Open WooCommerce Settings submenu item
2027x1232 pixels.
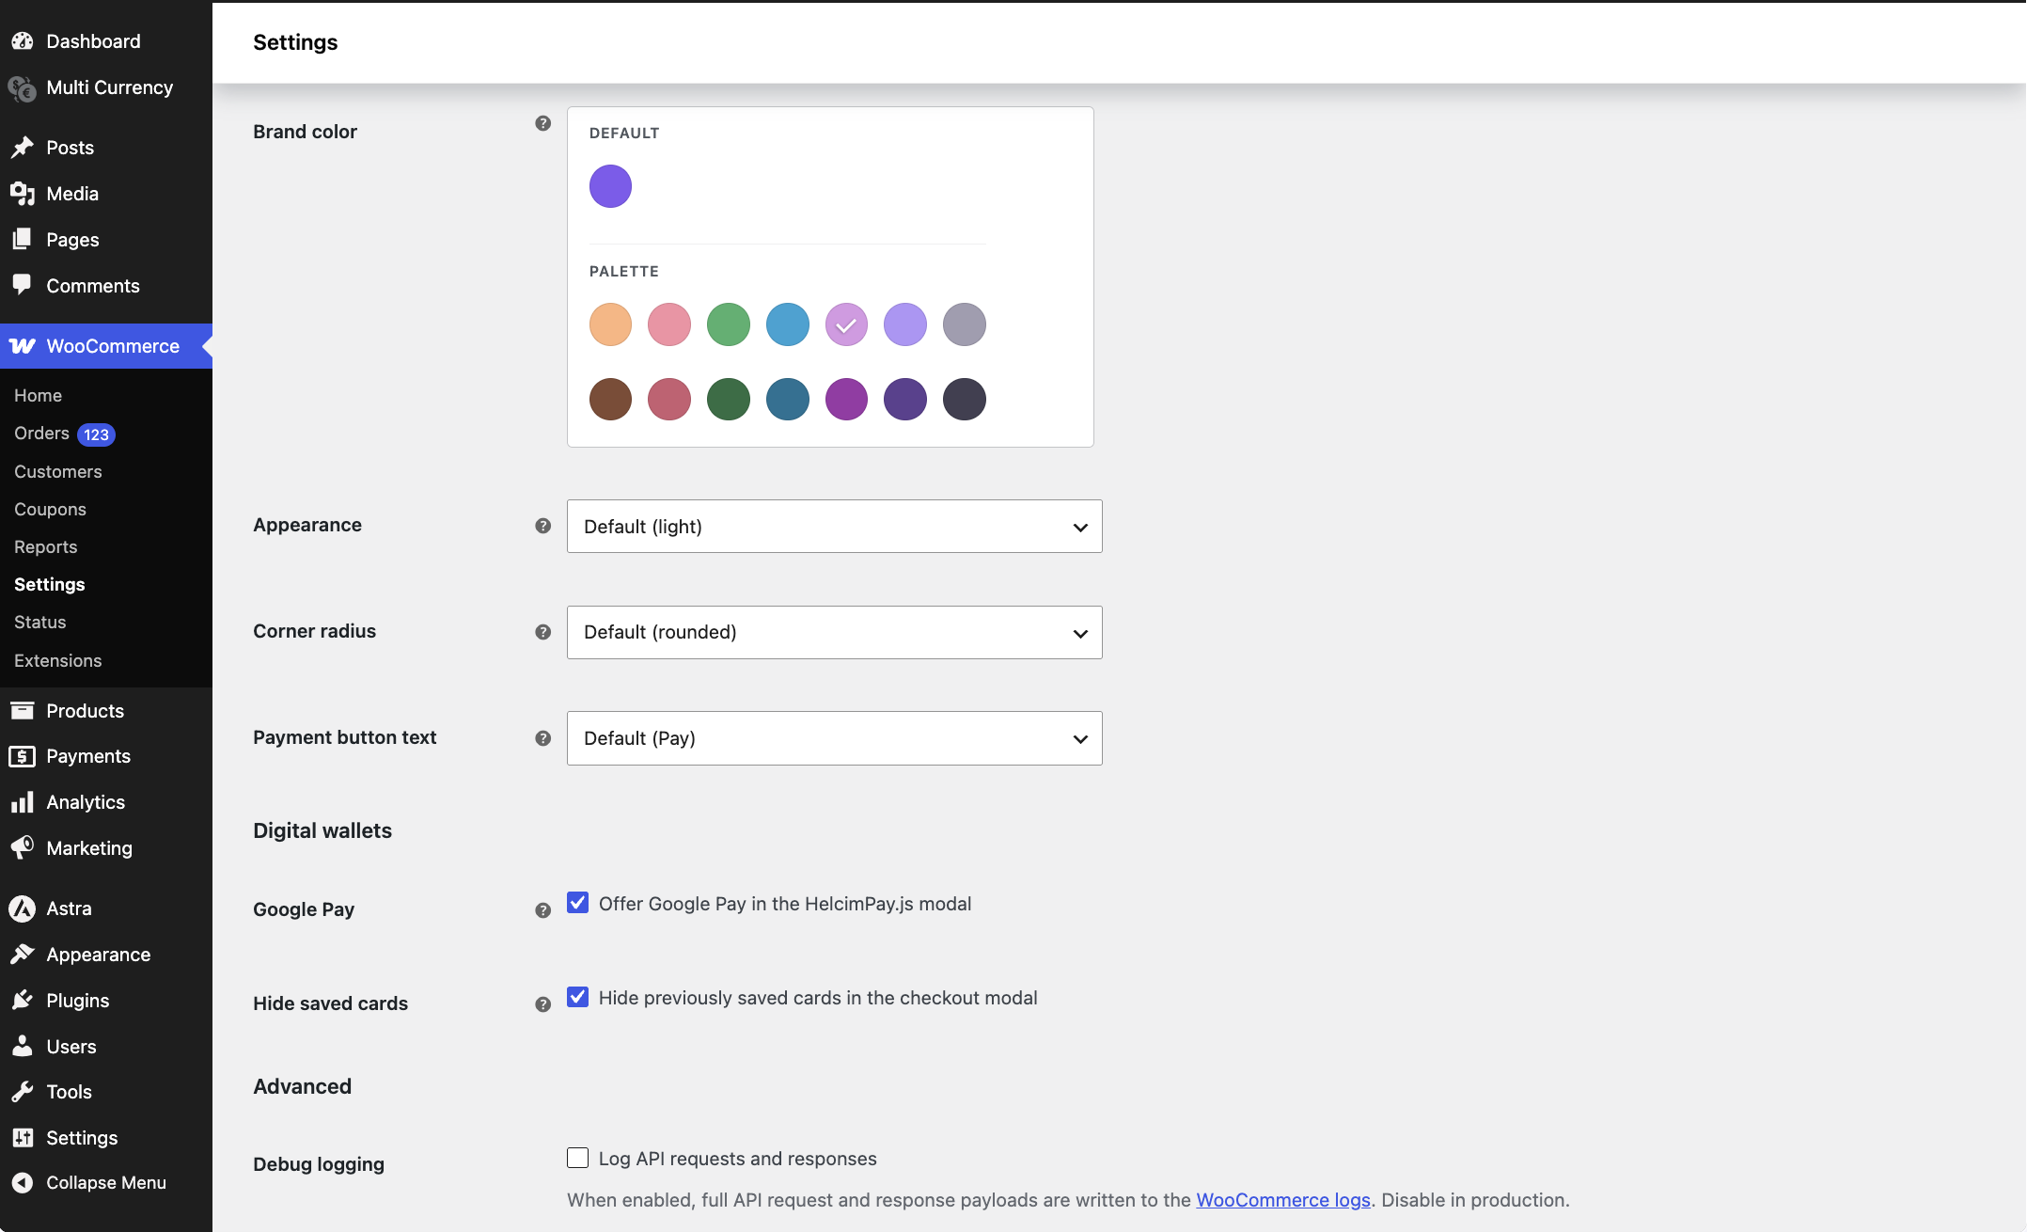click(49, 585)
